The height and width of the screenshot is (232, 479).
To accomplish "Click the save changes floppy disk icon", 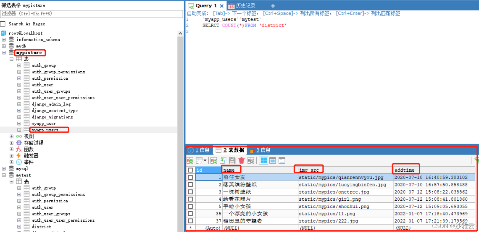I will [232, 160].
